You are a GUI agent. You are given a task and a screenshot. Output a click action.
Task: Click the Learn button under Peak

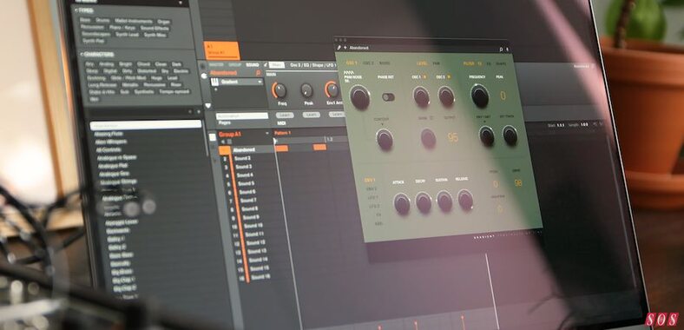pyautogui.click(x=311, y=115)
